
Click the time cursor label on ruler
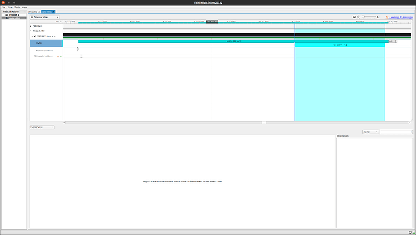coord(212,22)
